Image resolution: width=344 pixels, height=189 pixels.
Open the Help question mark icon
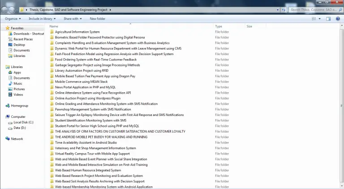338,19
